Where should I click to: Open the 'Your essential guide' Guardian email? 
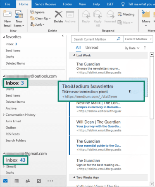coord(108,145)
